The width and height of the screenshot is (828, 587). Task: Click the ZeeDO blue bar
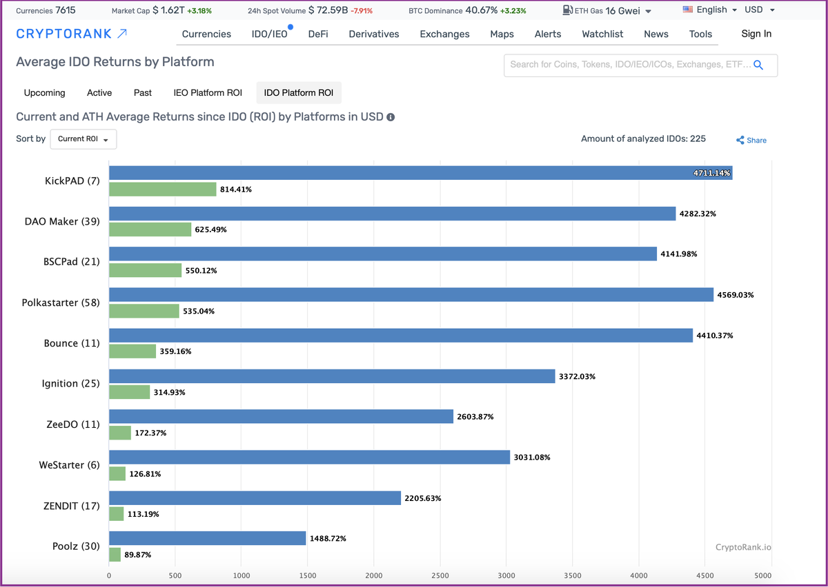(x=282, y=417)
